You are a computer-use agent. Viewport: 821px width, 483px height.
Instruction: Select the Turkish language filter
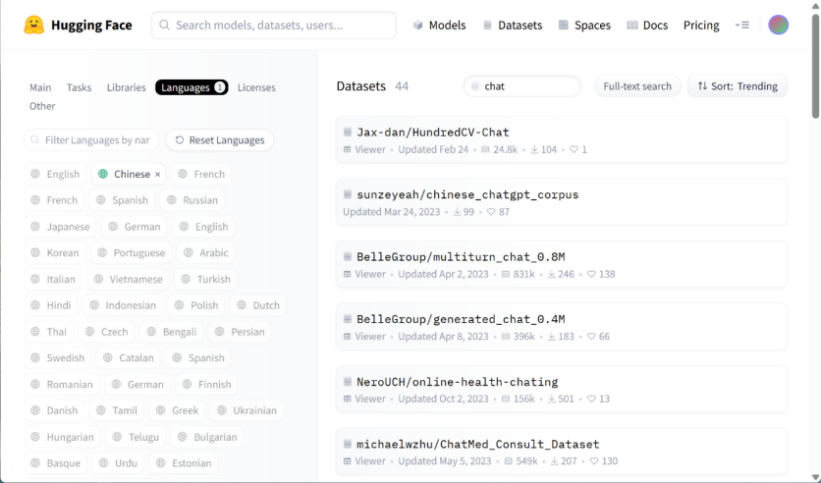click(206, 280)
